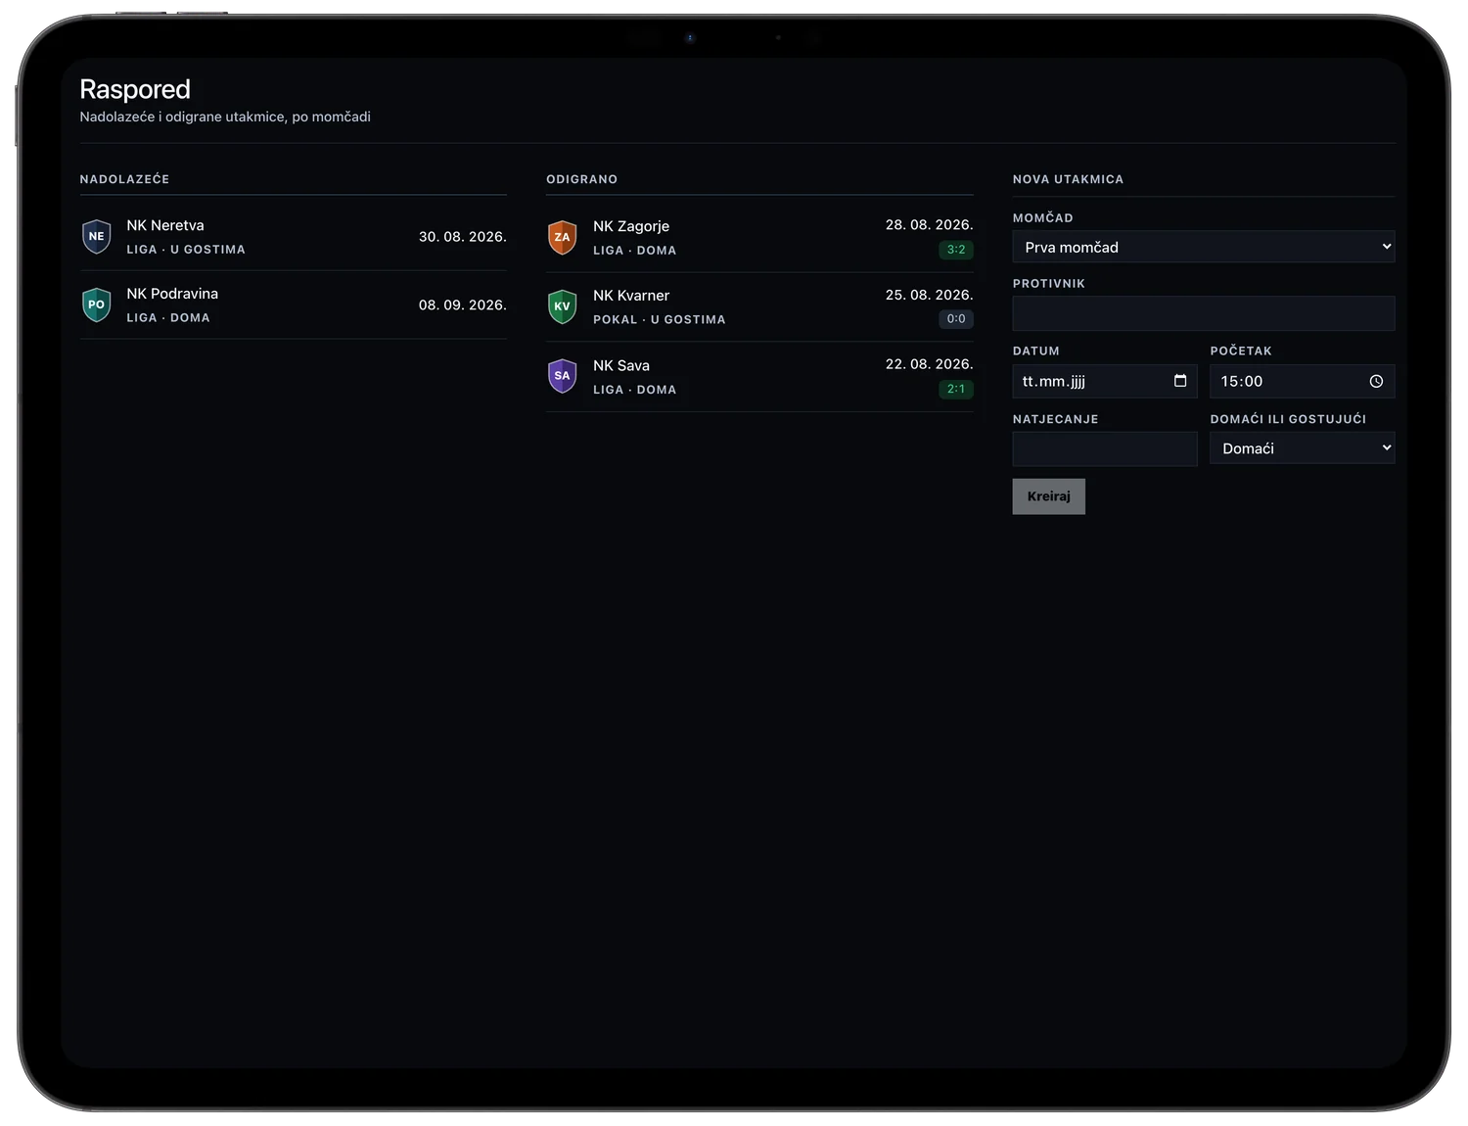Click the Nadolazeće section heading

124,179
